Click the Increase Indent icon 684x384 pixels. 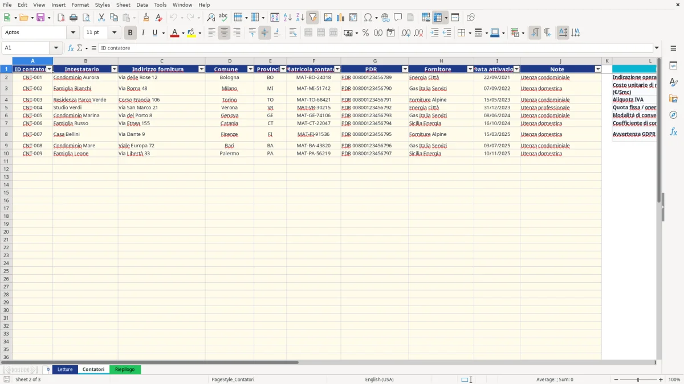click(x=434, y=33)
